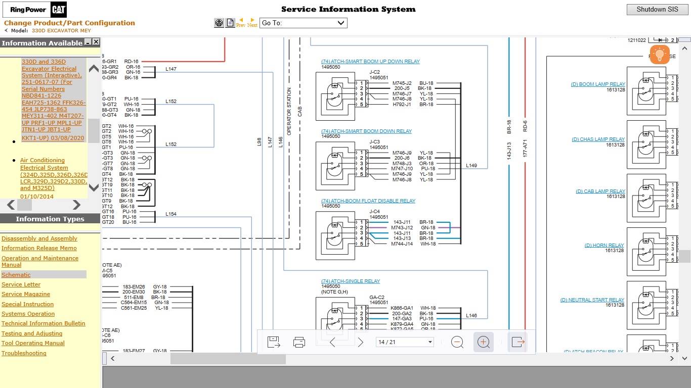This screenshot has width=691, height=388.
Task: Click the document icon beside Prev
Action: [x=230, y=23]
